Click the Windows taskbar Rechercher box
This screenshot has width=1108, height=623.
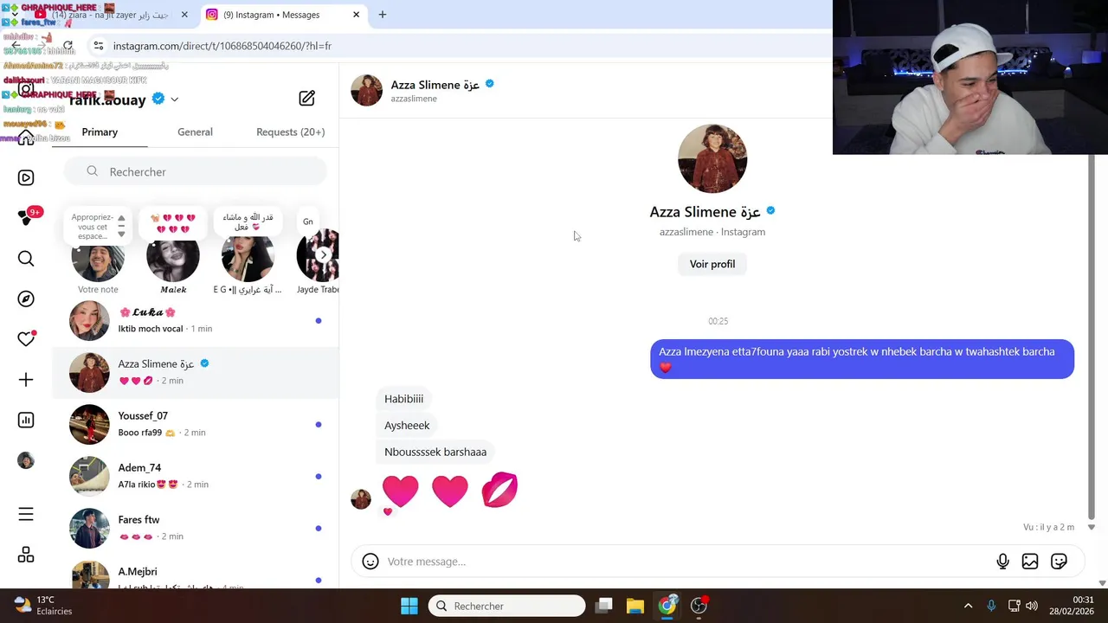click(506, 606)
